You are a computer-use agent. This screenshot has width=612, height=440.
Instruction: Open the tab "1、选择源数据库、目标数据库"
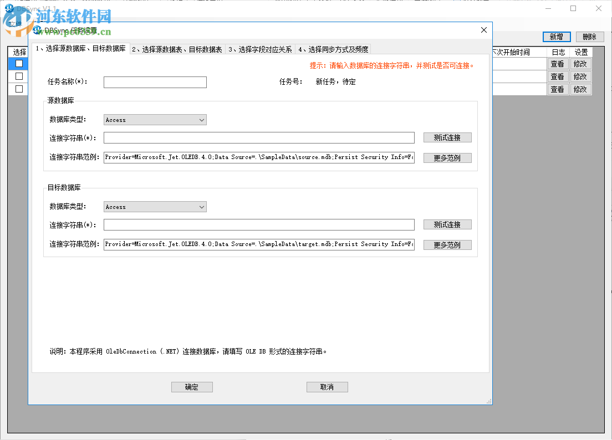coord(81,48)
